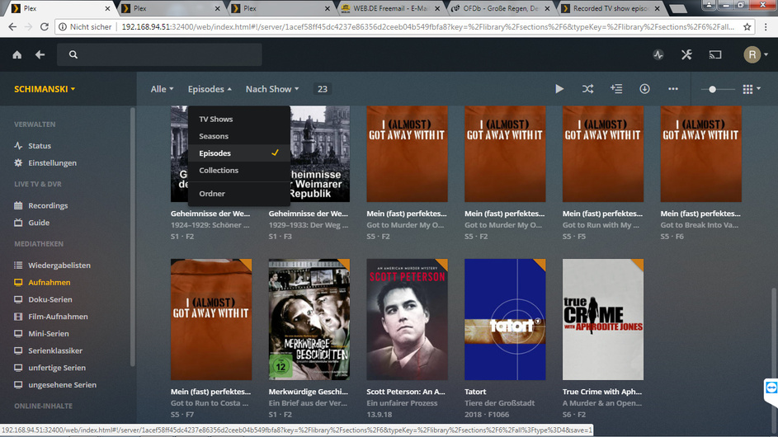This screenshot has width=778, height=437.
Task: Play all with the play icon
Action: pos(559,89)
